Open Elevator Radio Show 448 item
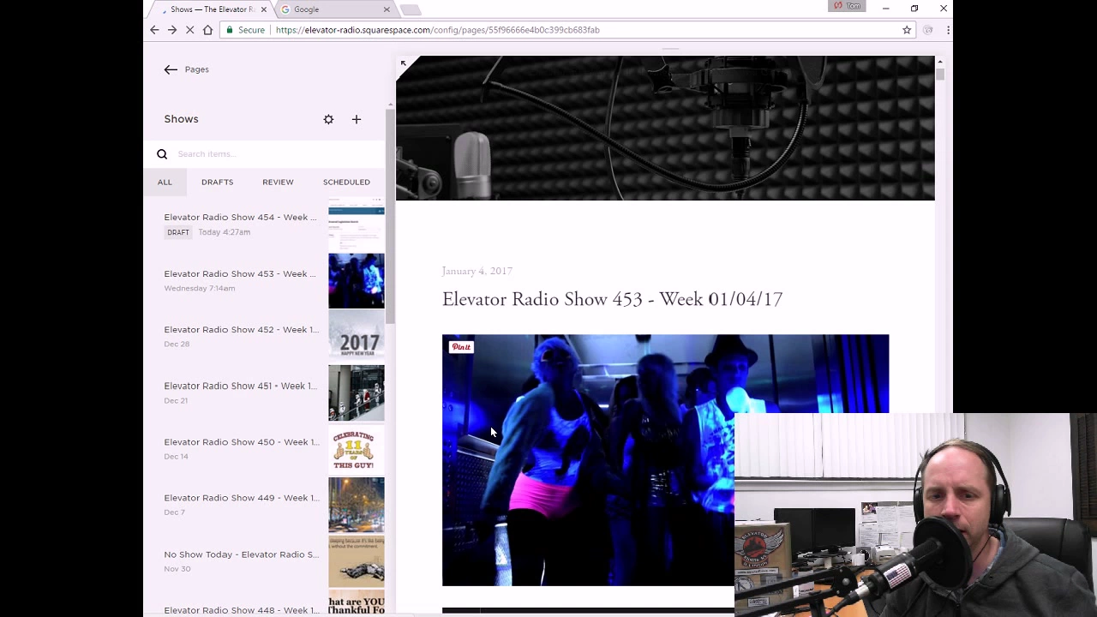 (x=264, y=603)
